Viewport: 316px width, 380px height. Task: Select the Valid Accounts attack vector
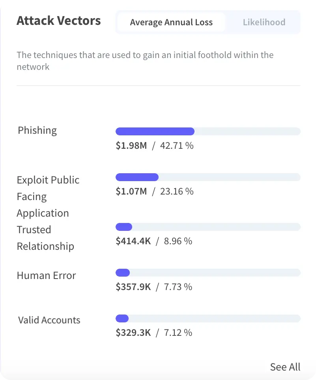click(x=49, y=320)
